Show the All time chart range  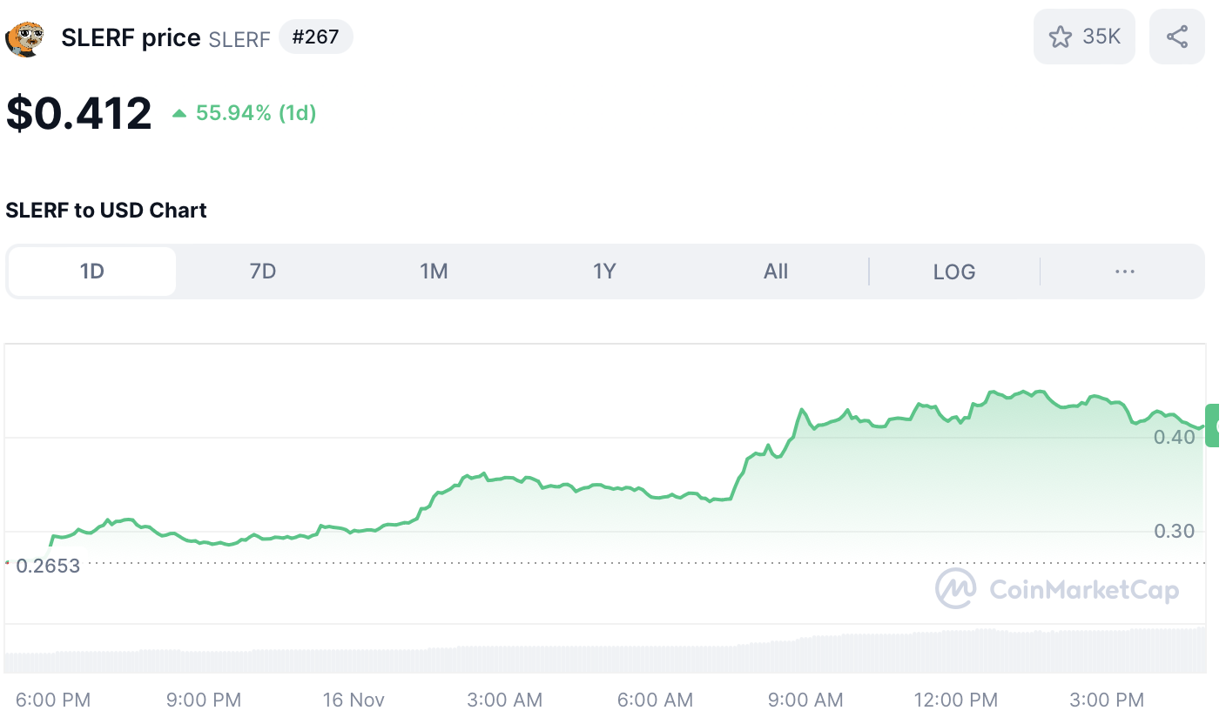[x=776, y=271]
